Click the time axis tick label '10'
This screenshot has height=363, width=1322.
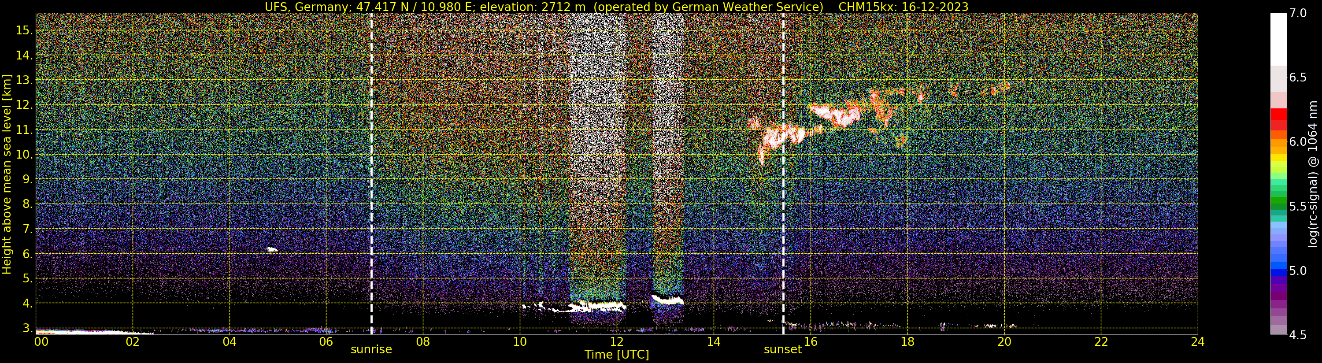pyautogui.click(x=520, y=341)
